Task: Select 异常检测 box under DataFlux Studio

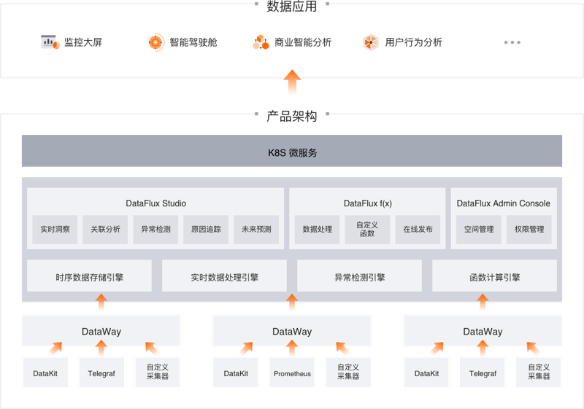Action: coord(155,230)
